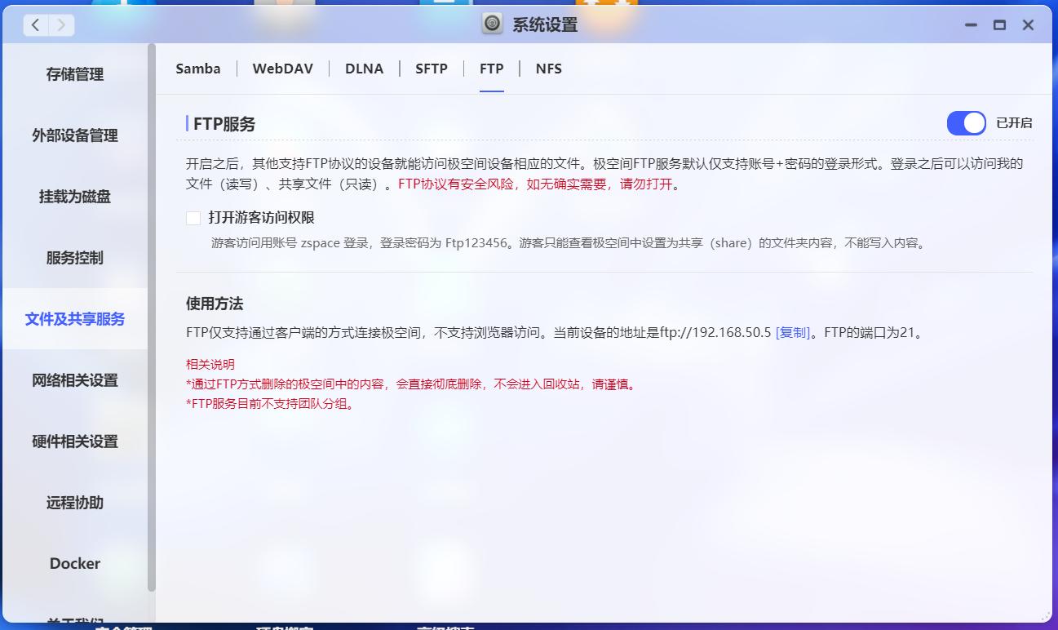Open 存储管理 in the sidebar
Viewport: 1058px width, 630px height.
click(x=74, y=74)
